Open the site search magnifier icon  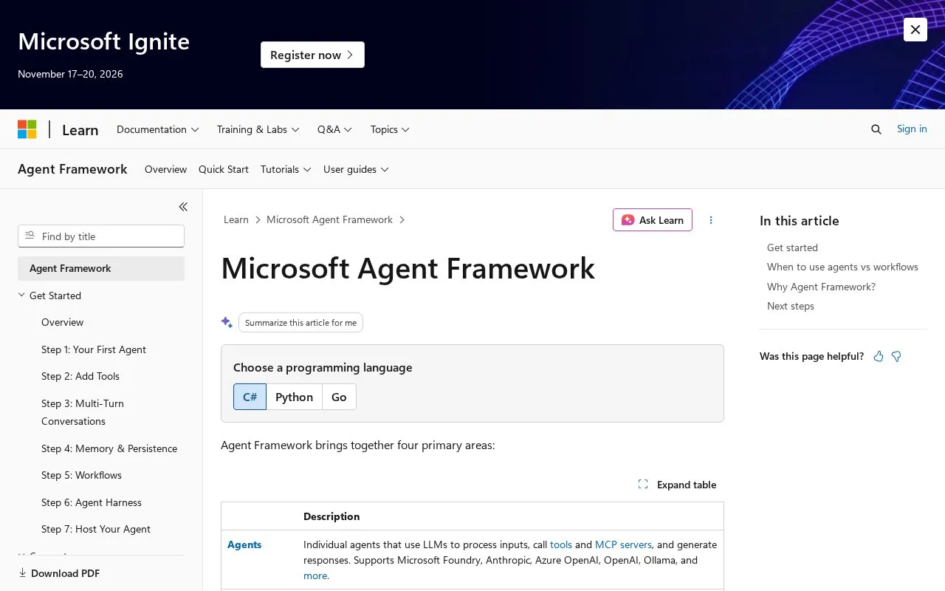[x=876, y=129]
